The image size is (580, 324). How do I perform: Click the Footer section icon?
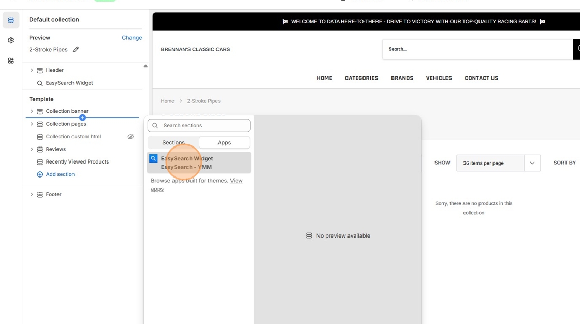(40, 194)
